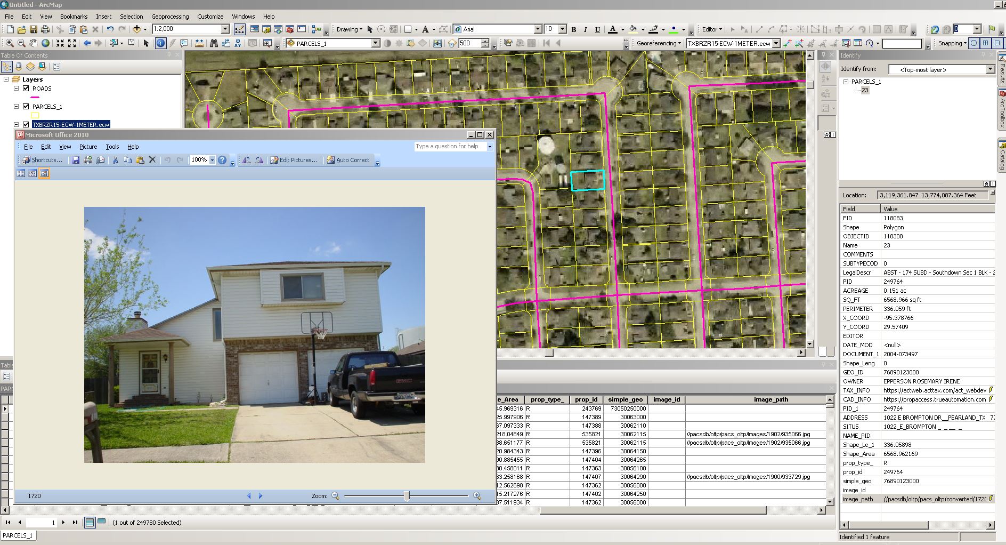Click Type a question for help field
The width and height of the screenshot is (1006, 545).
(450, 146)
